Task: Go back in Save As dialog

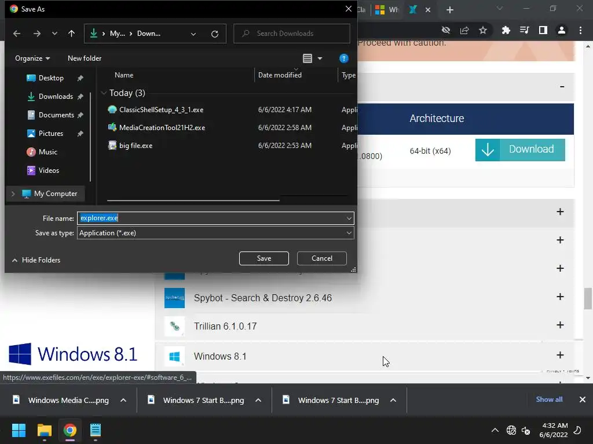Action: point(17,34)
